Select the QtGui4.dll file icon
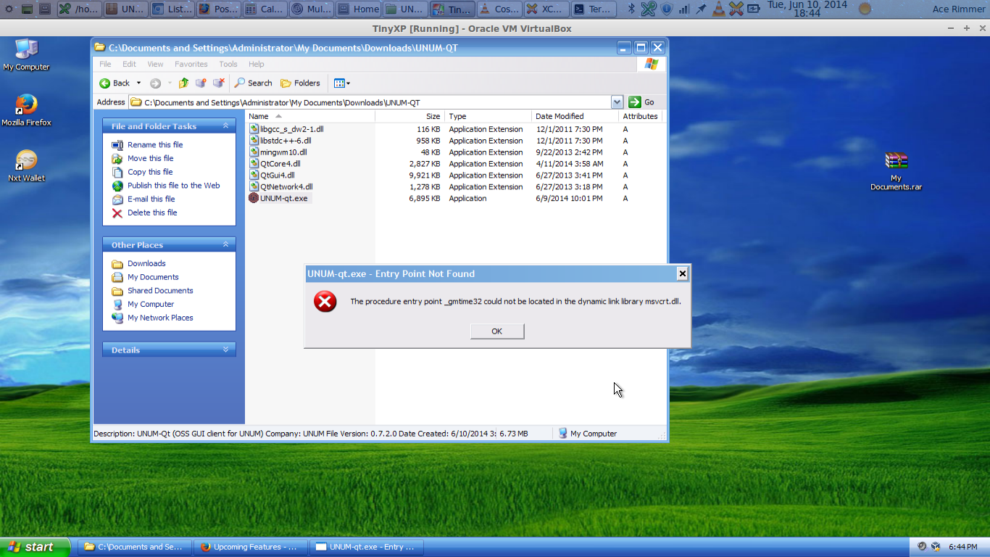The width and height of the screenshot is (990, 557). (x=254, y=175)
